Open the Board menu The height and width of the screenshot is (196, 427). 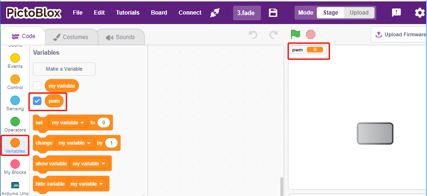point(159,13)
